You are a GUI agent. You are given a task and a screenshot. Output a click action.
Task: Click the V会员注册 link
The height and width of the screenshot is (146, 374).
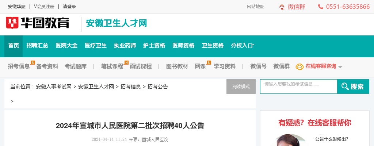coord(44,7)
